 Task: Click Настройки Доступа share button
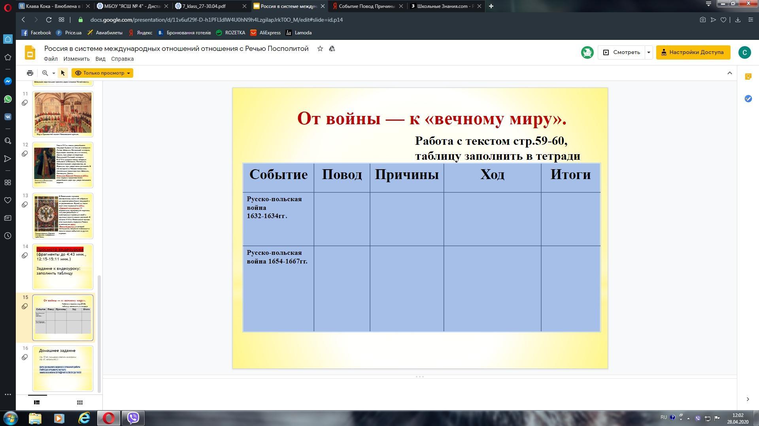pos(693,52)
